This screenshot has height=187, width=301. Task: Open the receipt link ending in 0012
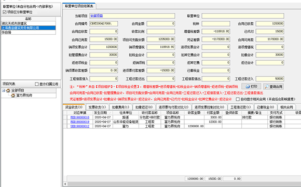click(80, 126)
